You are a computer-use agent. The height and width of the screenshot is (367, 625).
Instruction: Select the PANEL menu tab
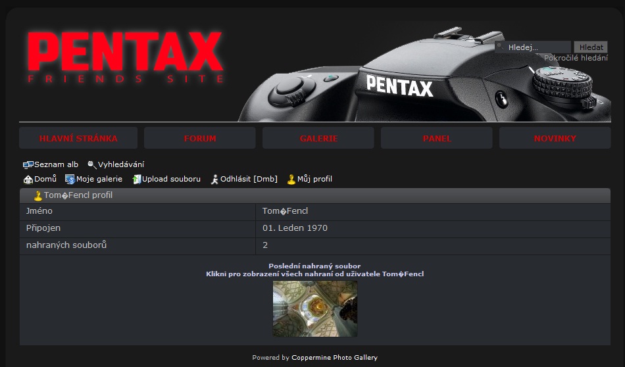(437, 138)
